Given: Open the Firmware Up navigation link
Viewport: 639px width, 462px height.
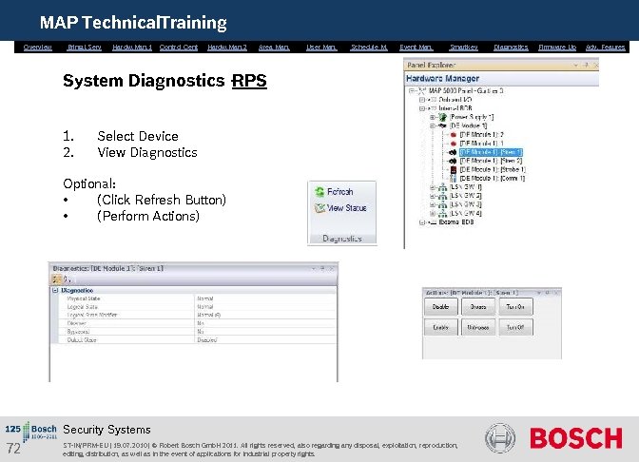Looking at the screenshot, I should pos(557,48).
